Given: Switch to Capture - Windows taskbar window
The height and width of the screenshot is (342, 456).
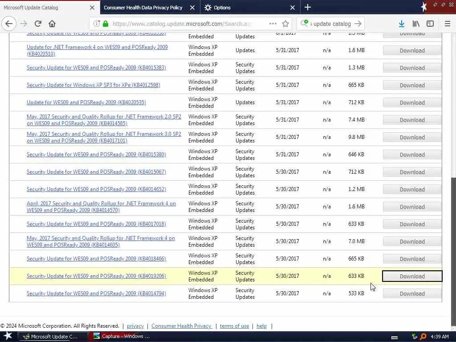Looking at the screenshot, I should coord(123,337).
